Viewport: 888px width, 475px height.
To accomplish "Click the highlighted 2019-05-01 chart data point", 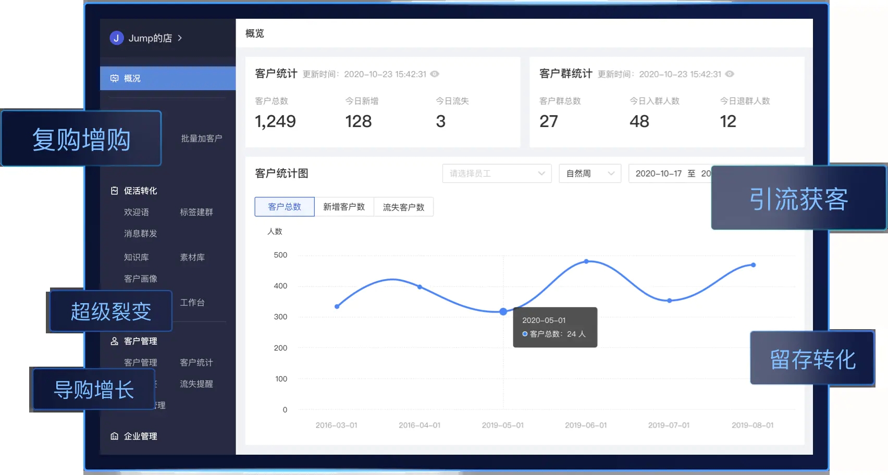I will (503, 311).
